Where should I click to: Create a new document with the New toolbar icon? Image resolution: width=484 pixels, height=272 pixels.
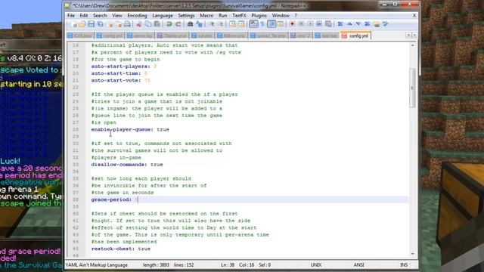(x=74, y=24)
